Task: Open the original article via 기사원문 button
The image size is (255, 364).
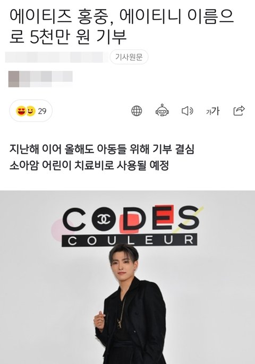Action: point(129,57)
